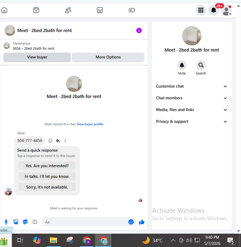Open File Explorer on taskbar
The image size is (241, 247).
click(x=54, y=240)
